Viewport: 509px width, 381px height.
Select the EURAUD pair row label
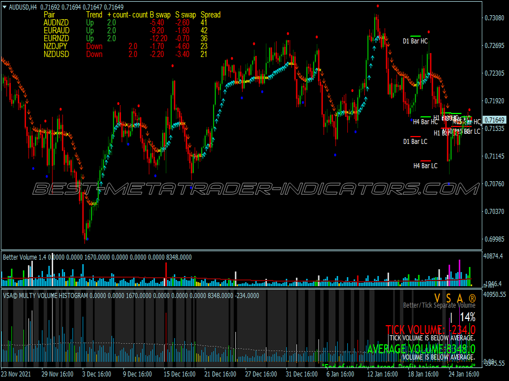pos(57,30)
